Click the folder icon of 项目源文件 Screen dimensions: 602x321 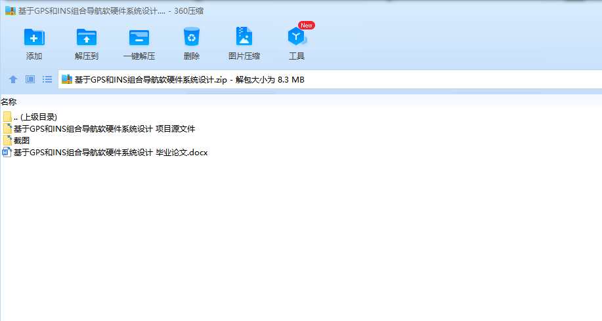[x=7, y=128]
